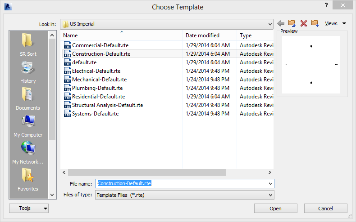Select Mechanical-Default.rte file

(99, 80)
